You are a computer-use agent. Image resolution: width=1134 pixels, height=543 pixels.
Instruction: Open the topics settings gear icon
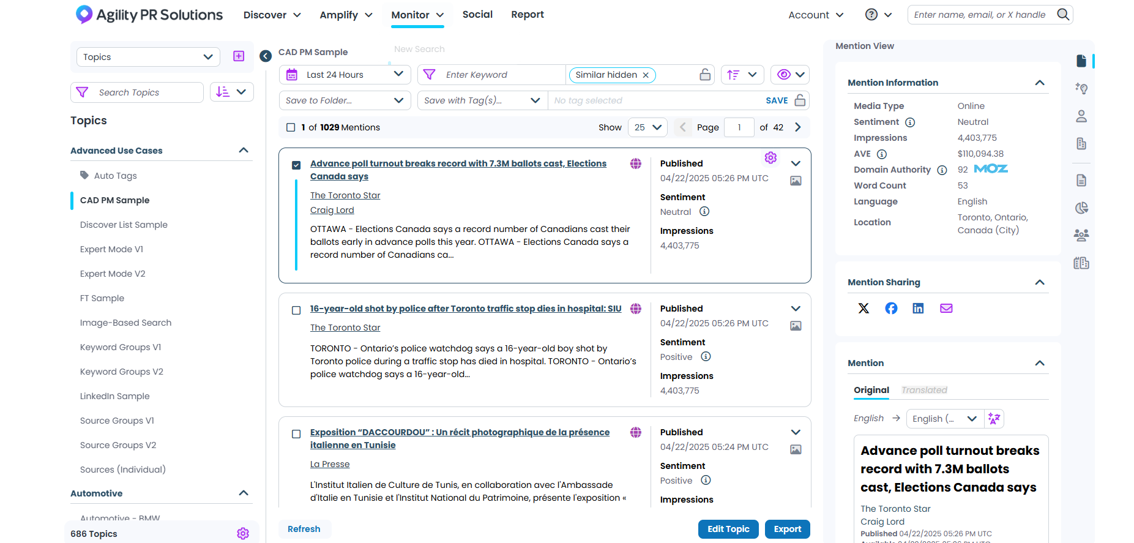pyautogui.click(x=243, y=534)
